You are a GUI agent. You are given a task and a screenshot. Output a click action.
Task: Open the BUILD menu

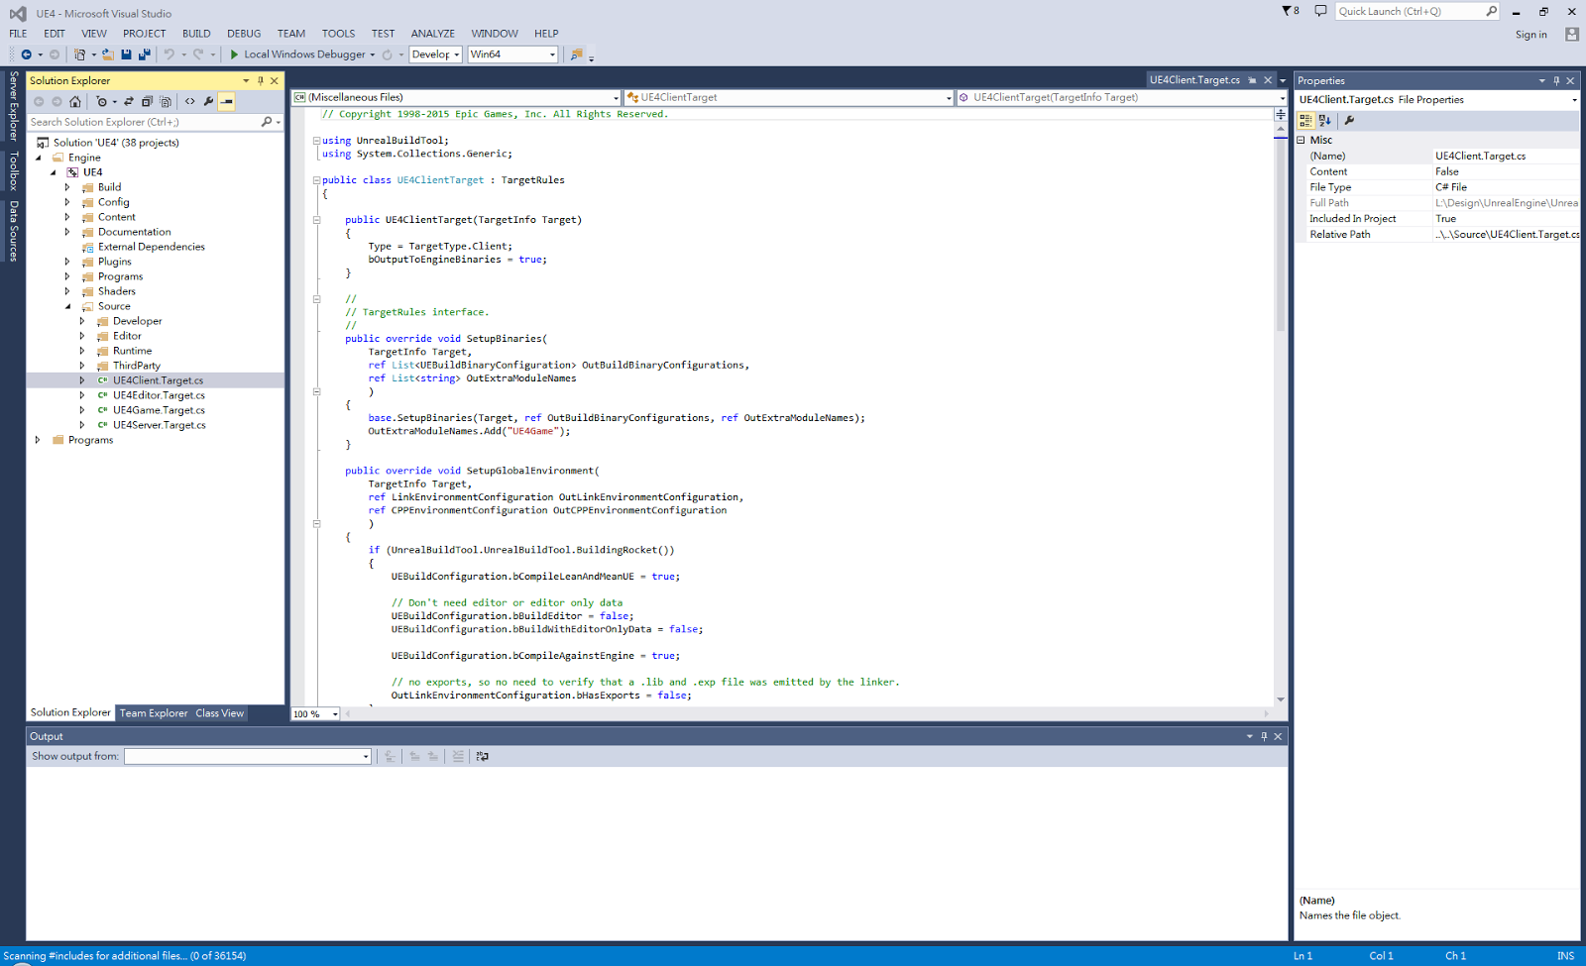coord(195,33)
